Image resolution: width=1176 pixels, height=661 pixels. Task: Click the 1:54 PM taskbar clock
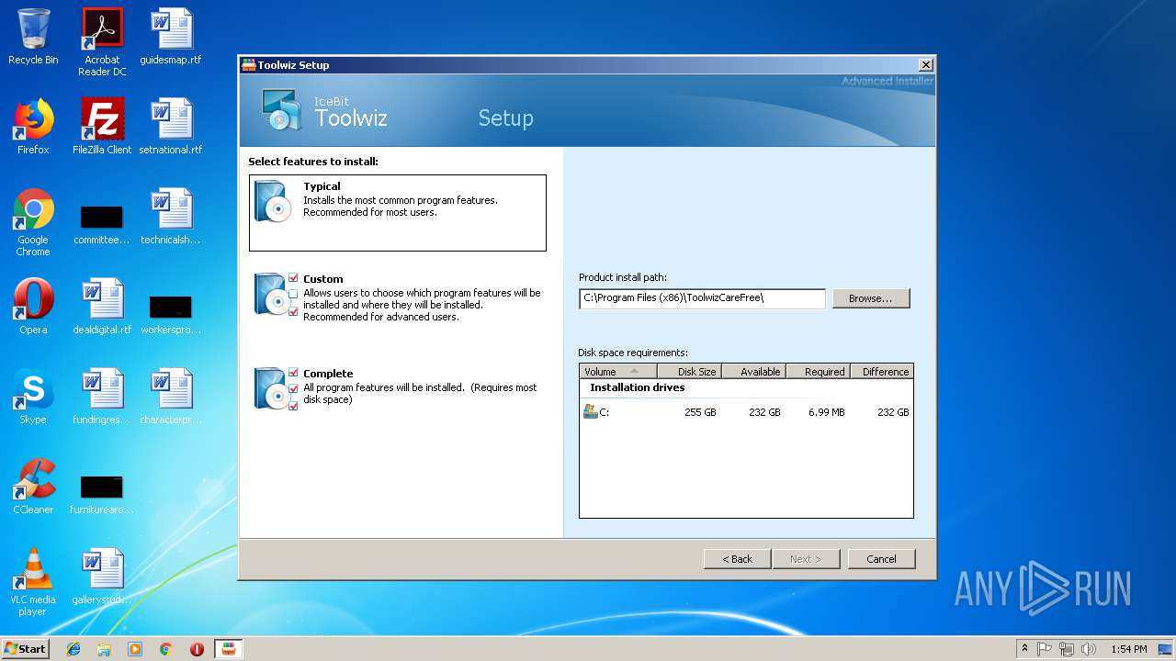tap(1128, 649)
